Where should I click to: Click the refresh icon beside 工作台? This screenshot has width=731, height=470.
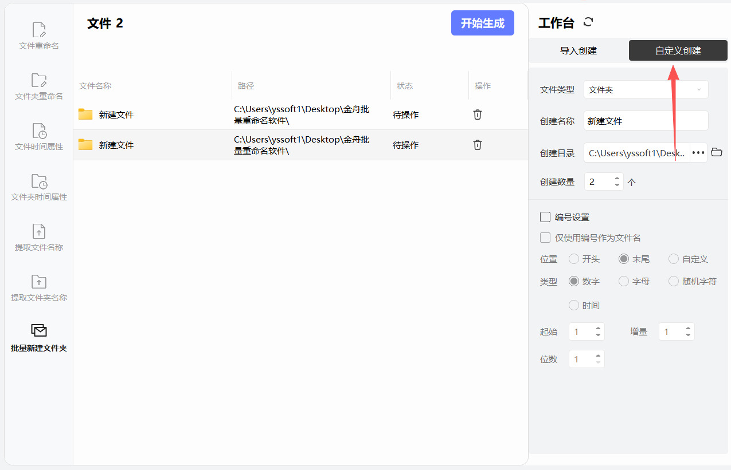click(588, 22)
